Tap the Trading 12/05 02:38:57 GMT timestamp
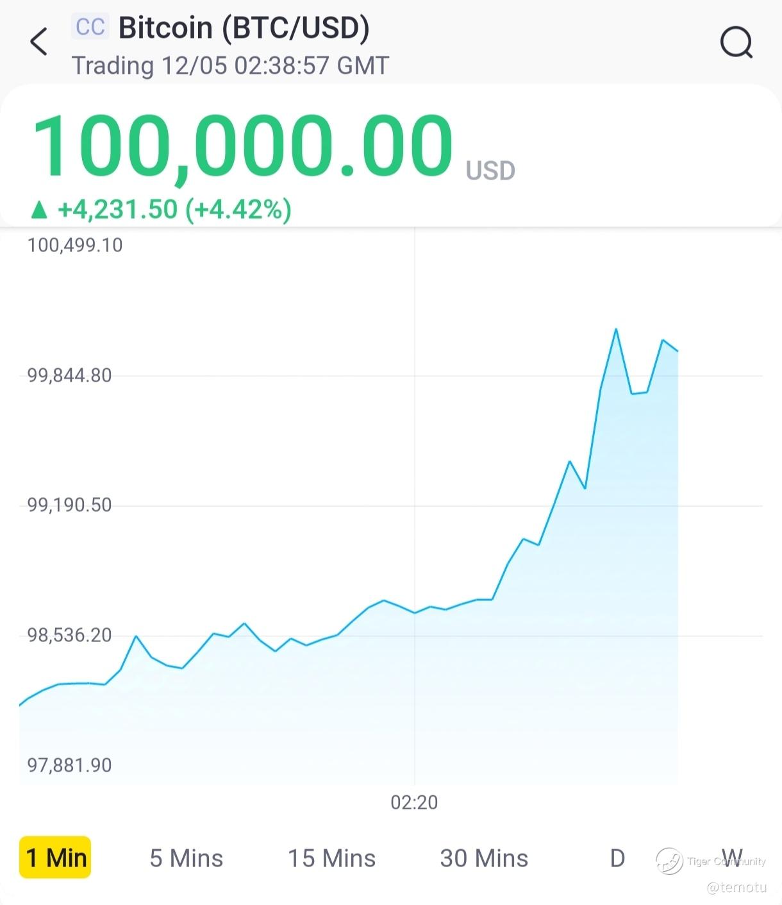782x905 pixels. click(230, 65)
